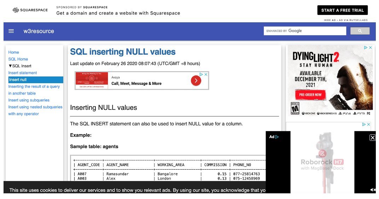
Task: Click the AGENT_CODE column header
Action: pyautogui.click(x=88, y=165)
